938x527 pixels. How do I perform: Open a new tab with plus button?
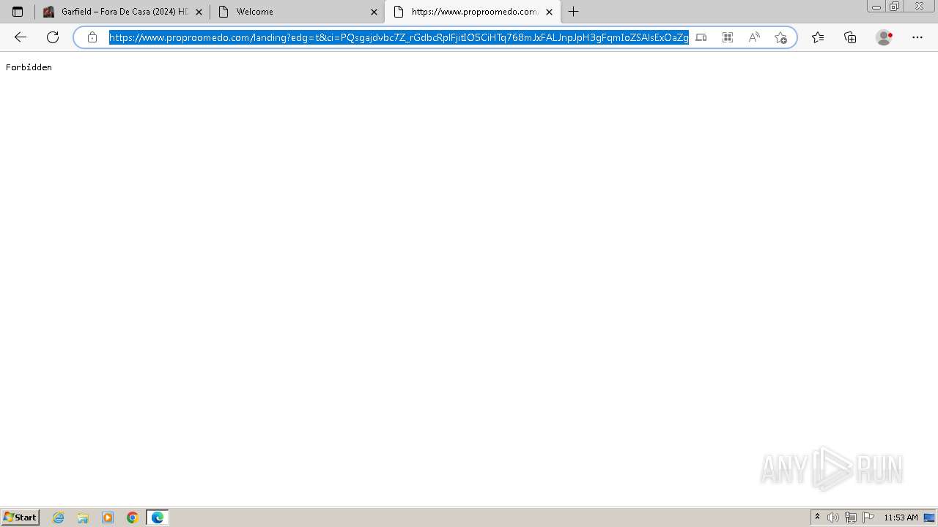coord(573,12)
